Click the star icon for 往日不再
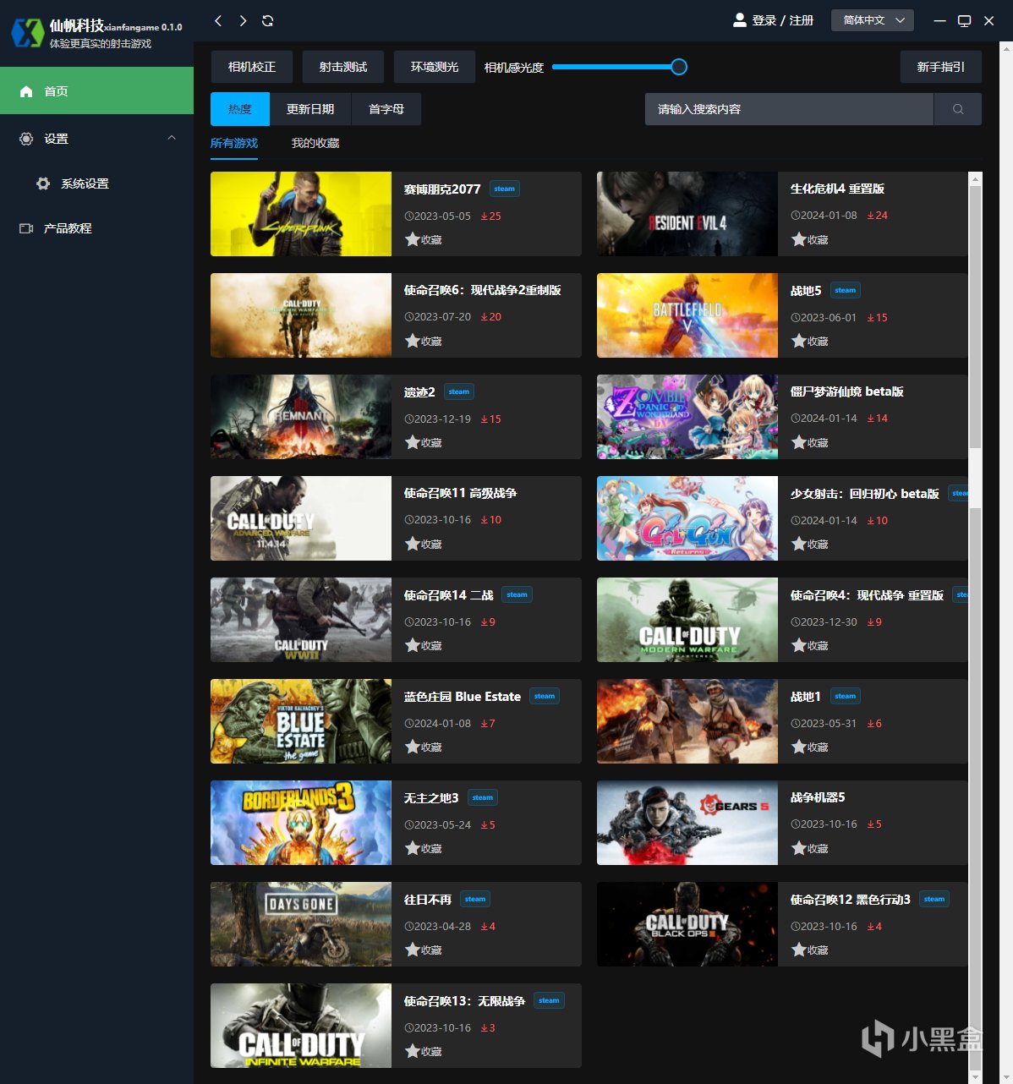1013x1084 pixels. [413, 950]
